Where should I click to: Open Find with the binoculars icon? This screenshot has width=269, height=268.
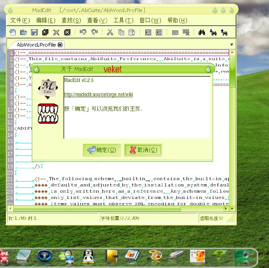[x=202, y=32]
